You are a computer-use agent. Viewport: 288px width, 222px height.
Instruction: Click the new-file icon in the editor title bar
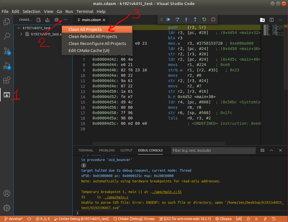262,20
